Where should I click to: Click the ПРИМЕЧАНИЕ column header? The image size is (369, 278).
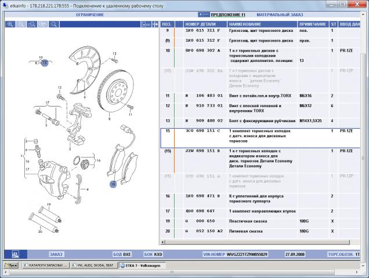click(313, 24)
